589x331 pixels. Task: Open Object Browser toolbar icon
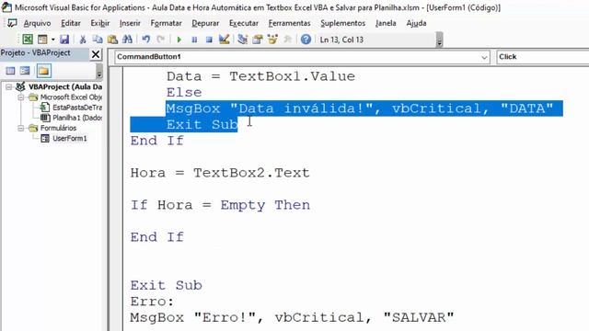click(272, 40)
